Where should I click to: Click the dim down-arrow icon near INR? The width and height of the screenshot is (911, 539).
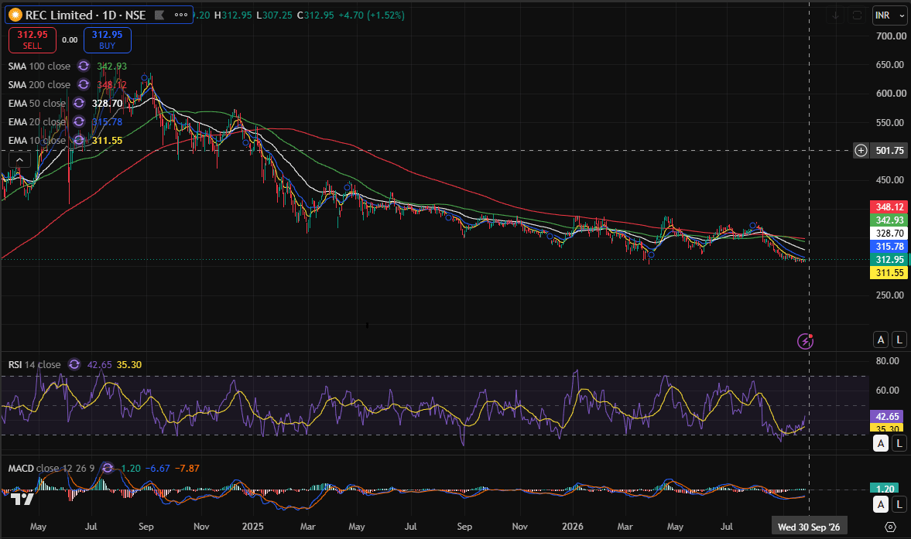tap(835, 15)
